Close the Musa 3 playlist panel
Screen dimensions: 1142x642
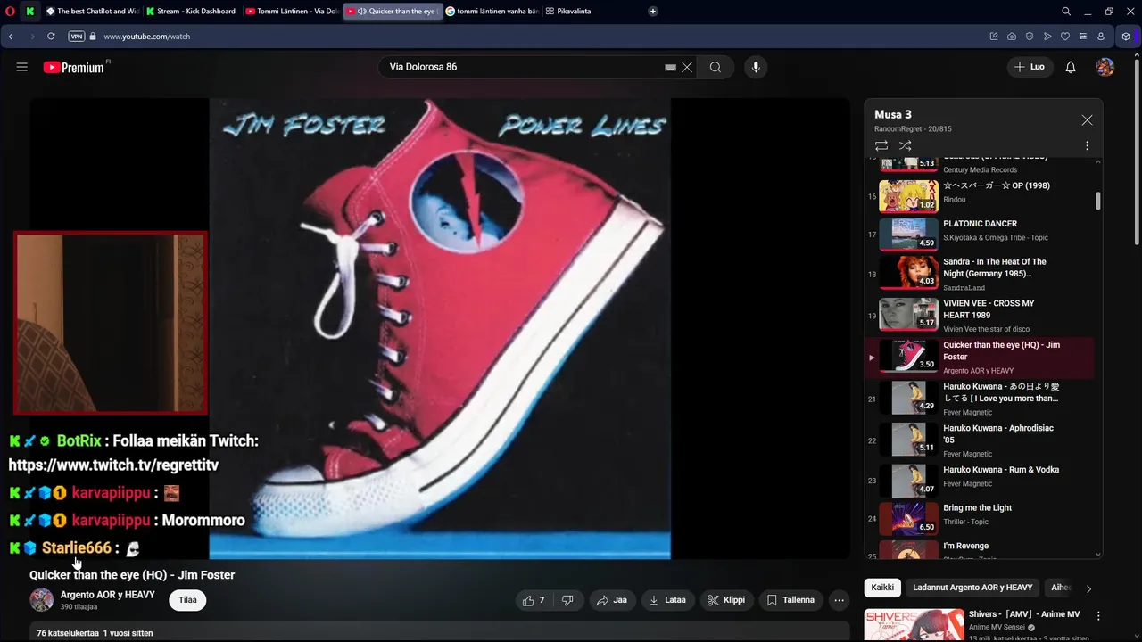1087,120
